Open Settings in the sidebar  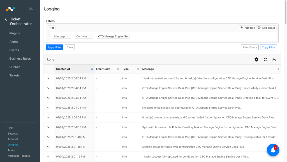(x=13, y=133)
